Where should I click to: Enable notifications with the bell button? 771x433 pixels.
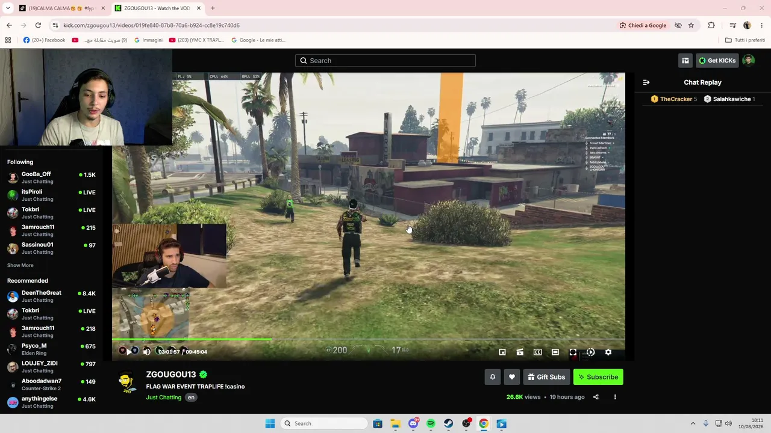(493, 377)
